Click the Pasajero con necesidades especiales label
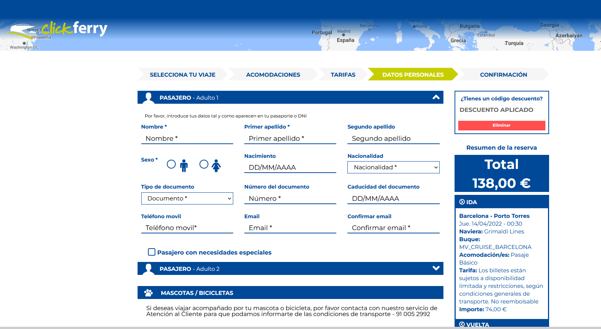Screen dimensions: 601x329 tap(214, 252)
